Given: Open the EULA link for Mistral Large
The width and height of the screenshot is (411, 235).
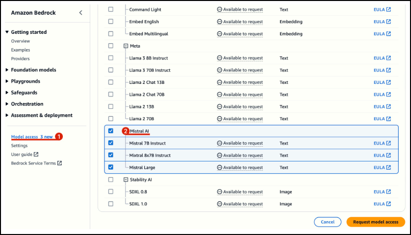Looking at the screenshot, I should click(382, 167).
